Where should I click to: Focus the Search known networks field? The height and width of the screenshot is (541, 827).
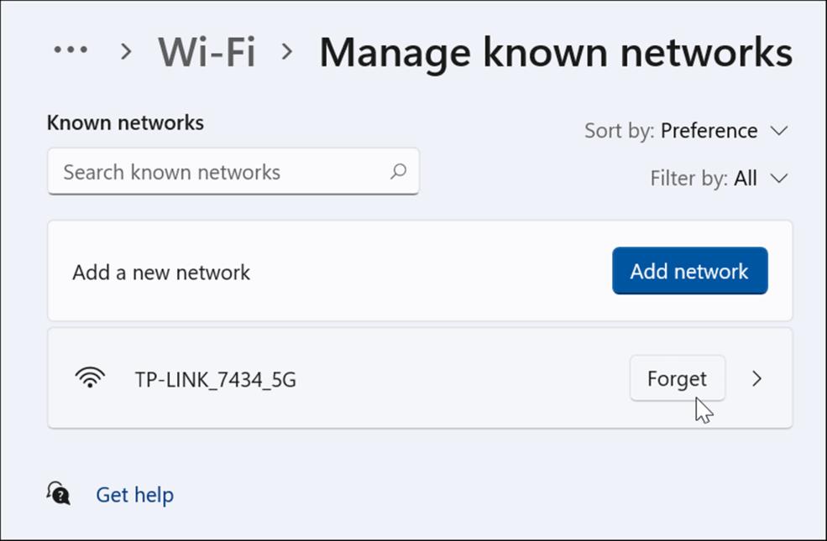[x=233, y=172]
